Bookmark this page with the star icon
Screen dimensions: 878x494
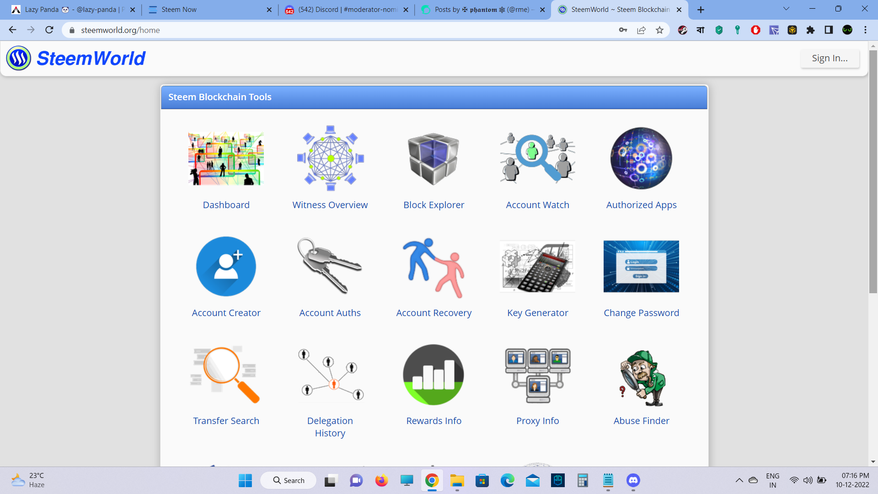tap(659, 30)
